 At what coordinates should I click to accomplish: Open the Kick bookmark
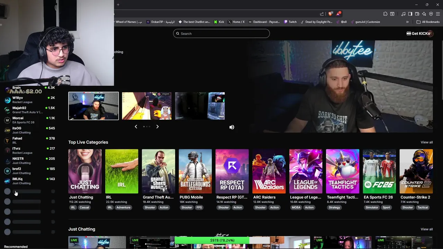pos(219,22)
